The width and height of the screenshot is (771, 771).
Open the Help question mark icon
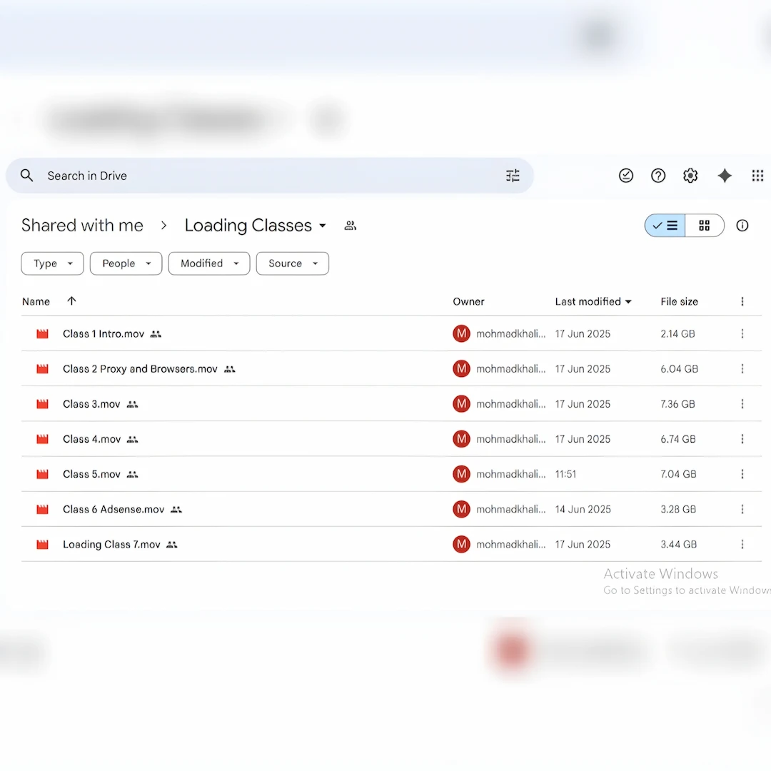(658, 176)
